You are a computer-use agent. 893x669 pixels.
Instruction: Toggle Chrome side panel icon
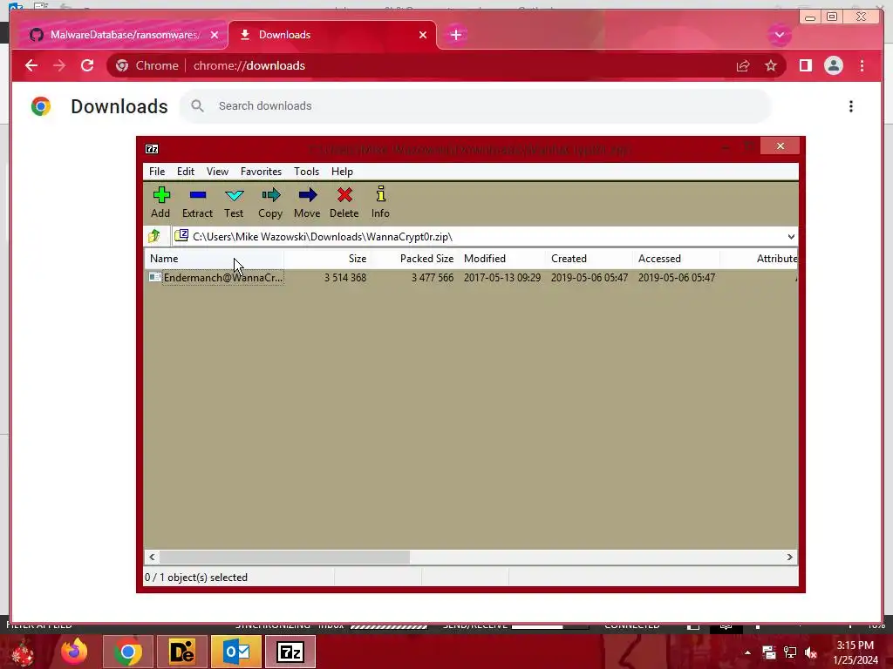[805, 65]
